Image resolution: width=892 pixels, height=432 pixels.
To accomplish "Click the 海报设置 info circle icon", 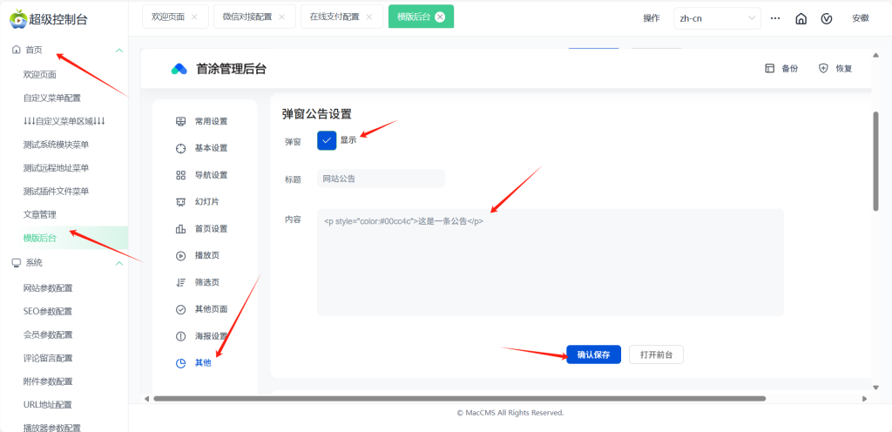I will coord(181,336).
